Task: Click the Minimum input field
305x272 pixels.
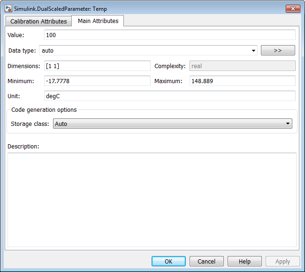Action: coord(97,81)
